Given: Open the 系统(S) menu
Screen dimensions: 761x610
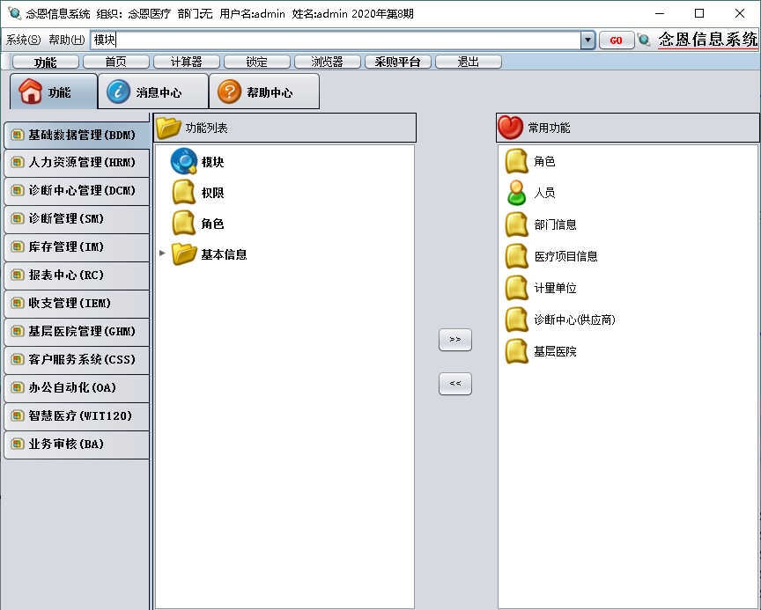Looking at the screenshot, I should point(22,40).
